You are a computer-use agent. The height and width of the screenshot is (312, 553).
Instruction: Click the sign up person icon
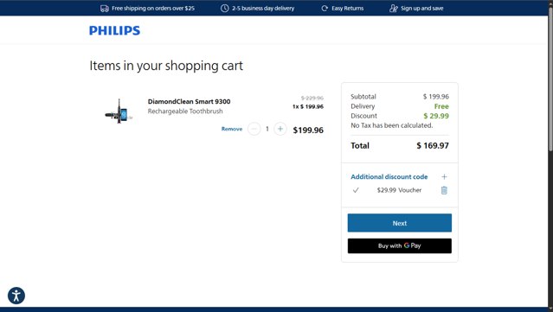[x=394, y=9]
